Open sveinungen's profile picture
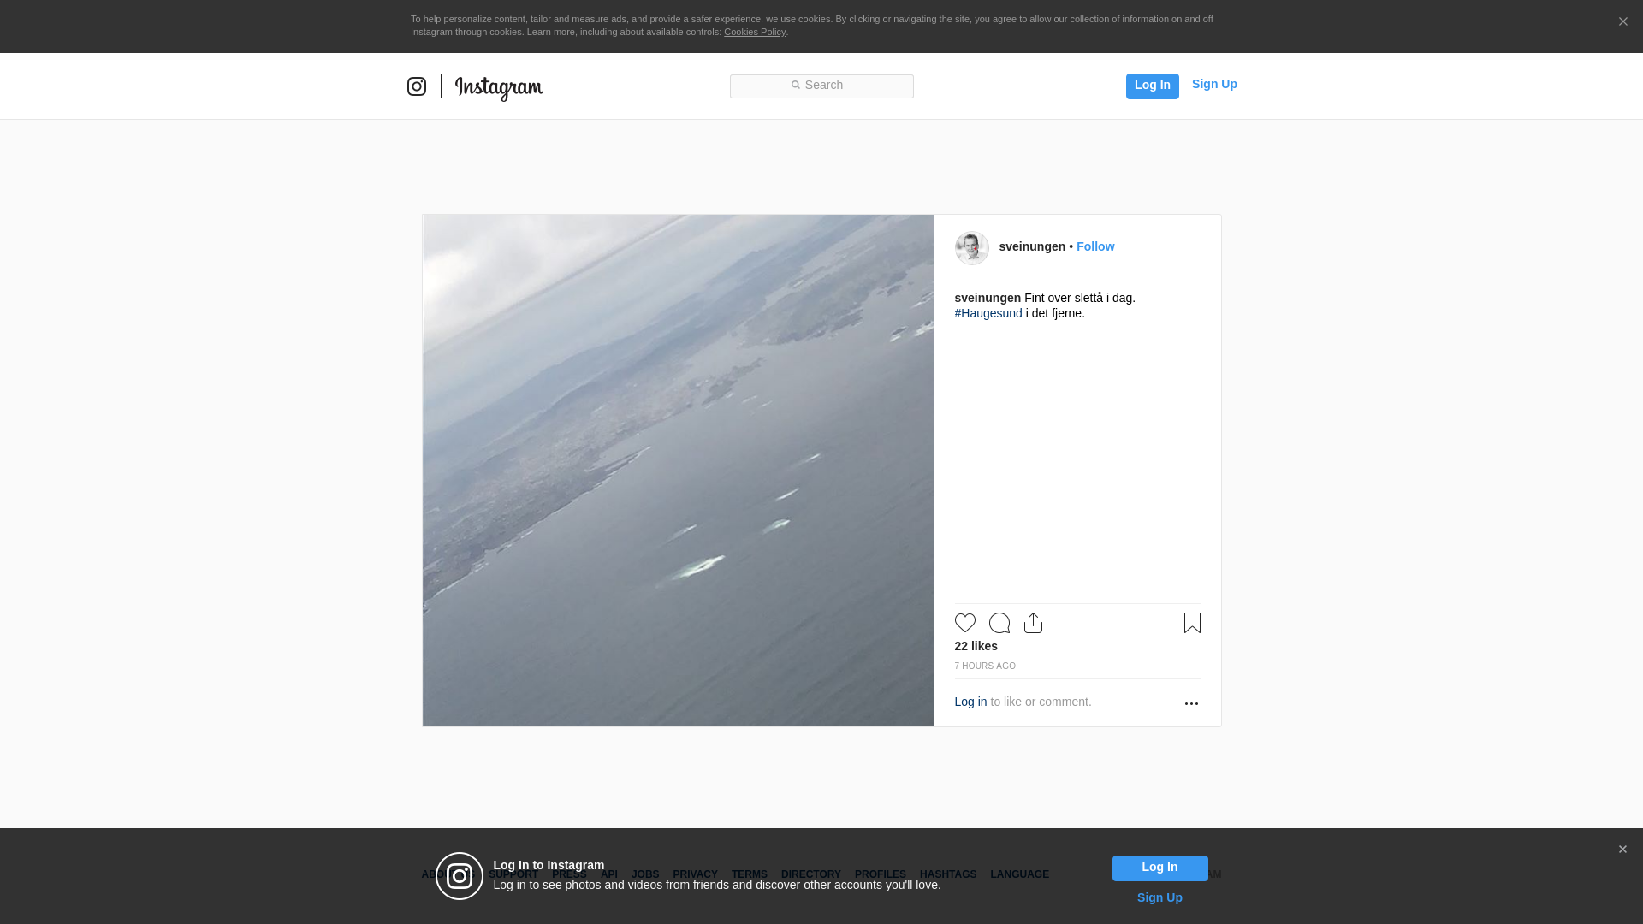Screen dimensions: 1643x924 (971, 248)
